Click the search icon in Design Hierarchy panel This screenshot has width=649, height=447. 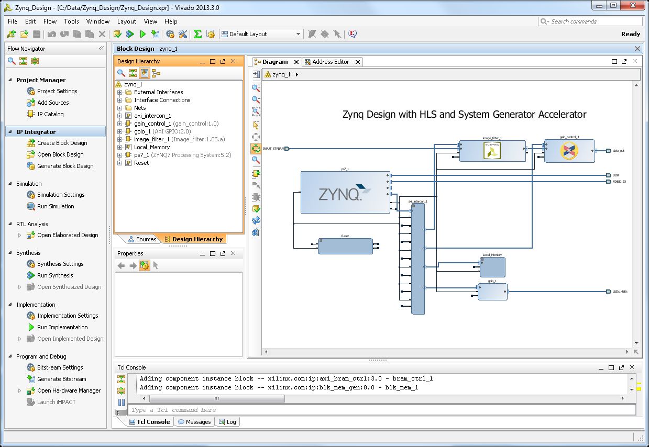tap(121, 73)
